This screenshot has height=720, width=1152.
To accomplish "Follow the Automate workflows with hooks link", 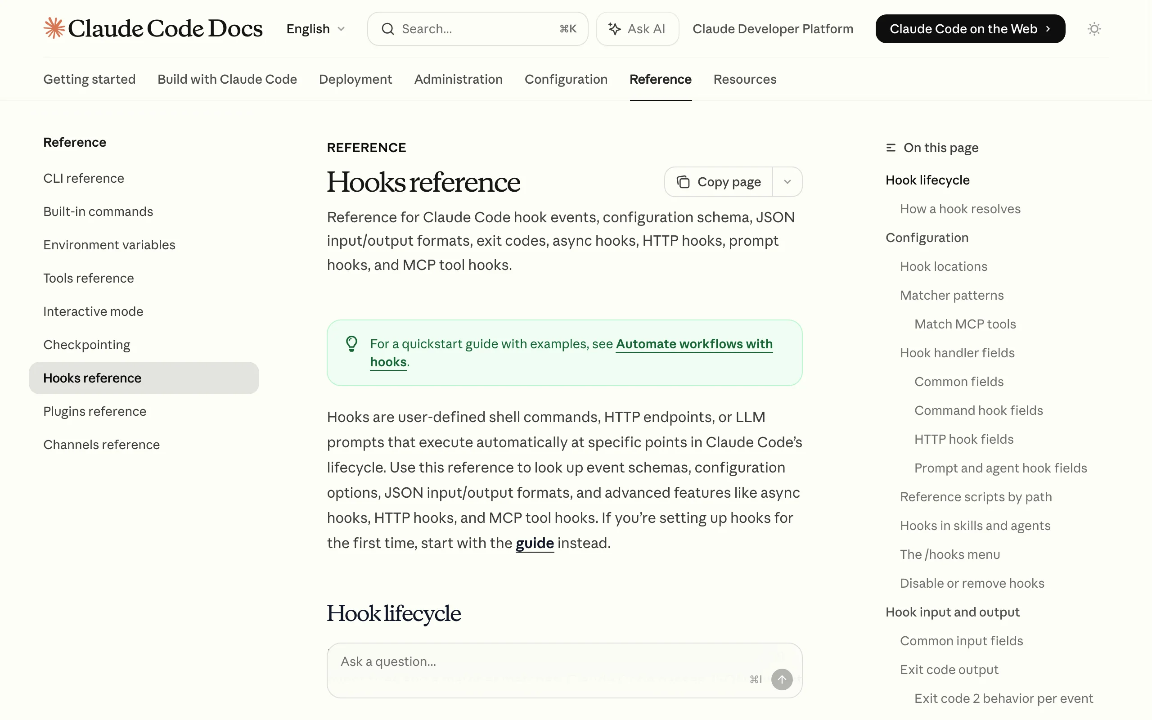I will coord(693,344).
